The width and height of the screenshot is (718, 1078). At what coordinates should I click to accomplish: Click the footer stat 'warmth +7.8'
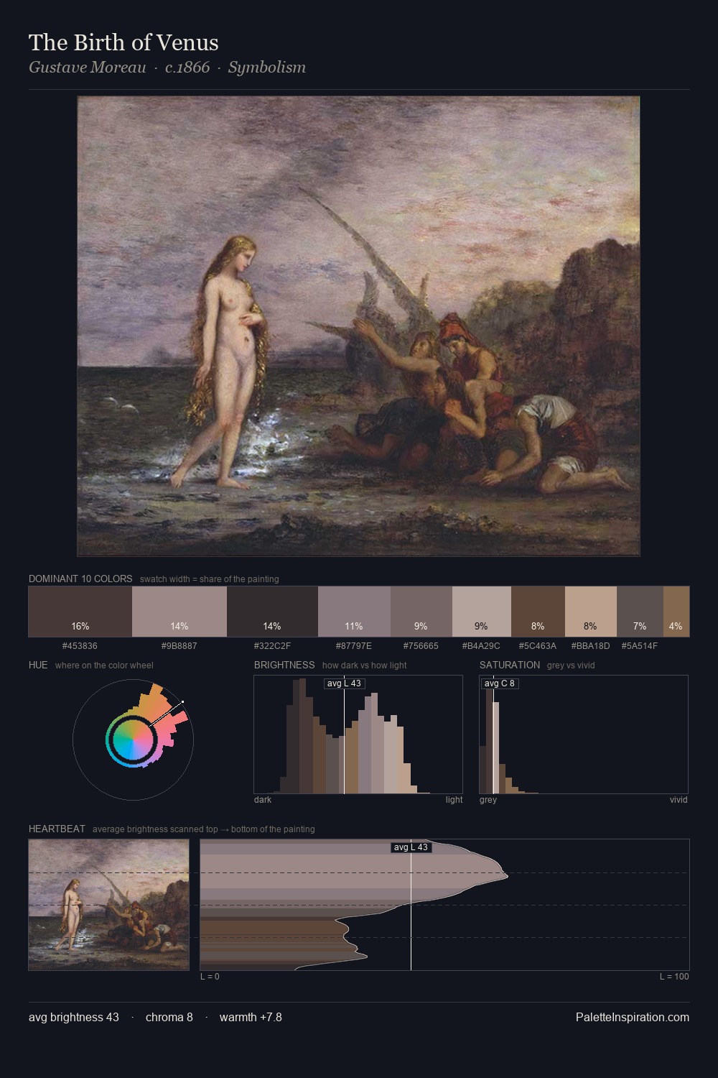(251, 1018)
